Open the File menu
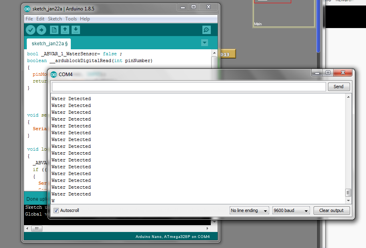The height and width of the screenshot is (248, 366). [x=29, y=19]
